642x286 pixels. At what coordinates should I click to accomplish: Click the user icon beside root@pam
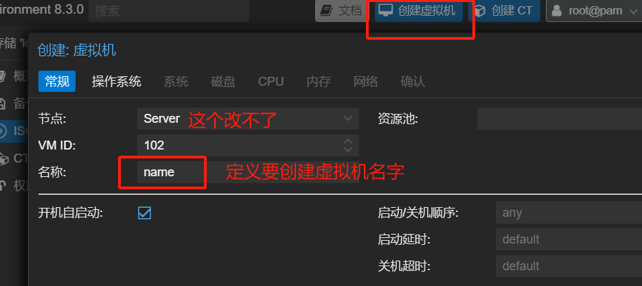click(x=557, y=11)
